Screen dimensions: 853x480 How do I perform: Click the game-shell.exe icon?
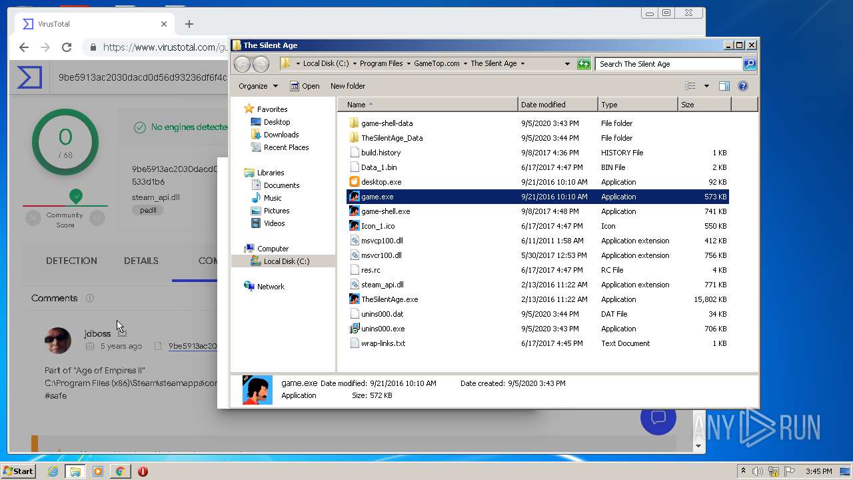click(x=355, y=211)
